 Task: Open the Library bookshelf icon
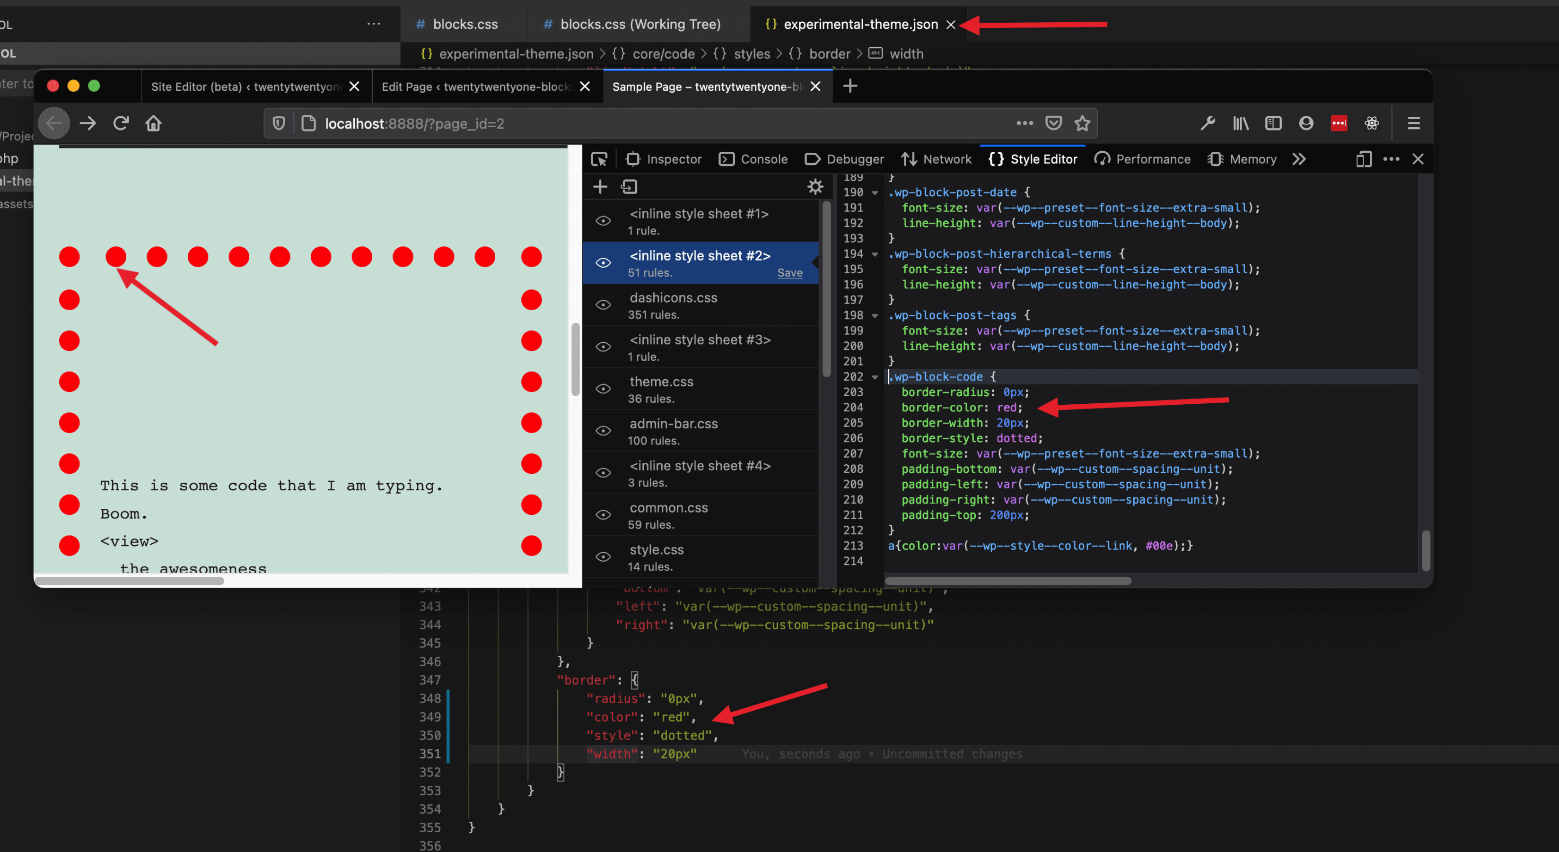tap(1241, 123)
